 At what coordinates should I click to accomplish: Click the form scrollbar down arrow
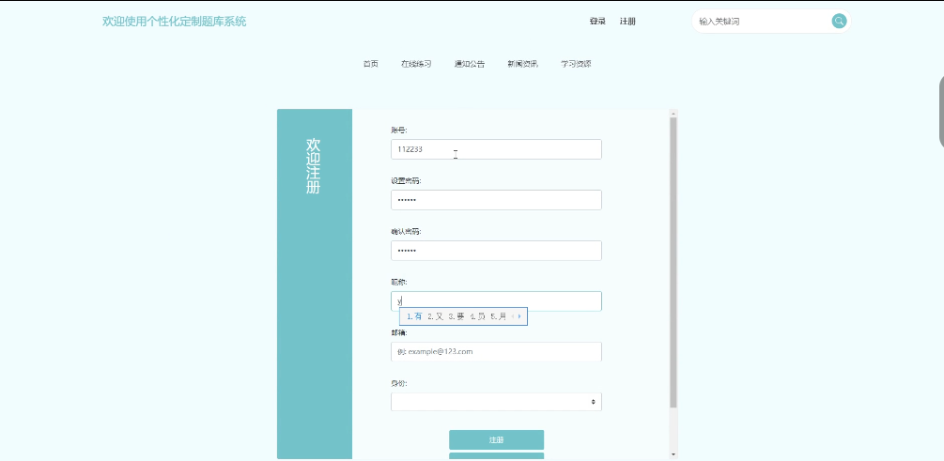pos(673,454)
